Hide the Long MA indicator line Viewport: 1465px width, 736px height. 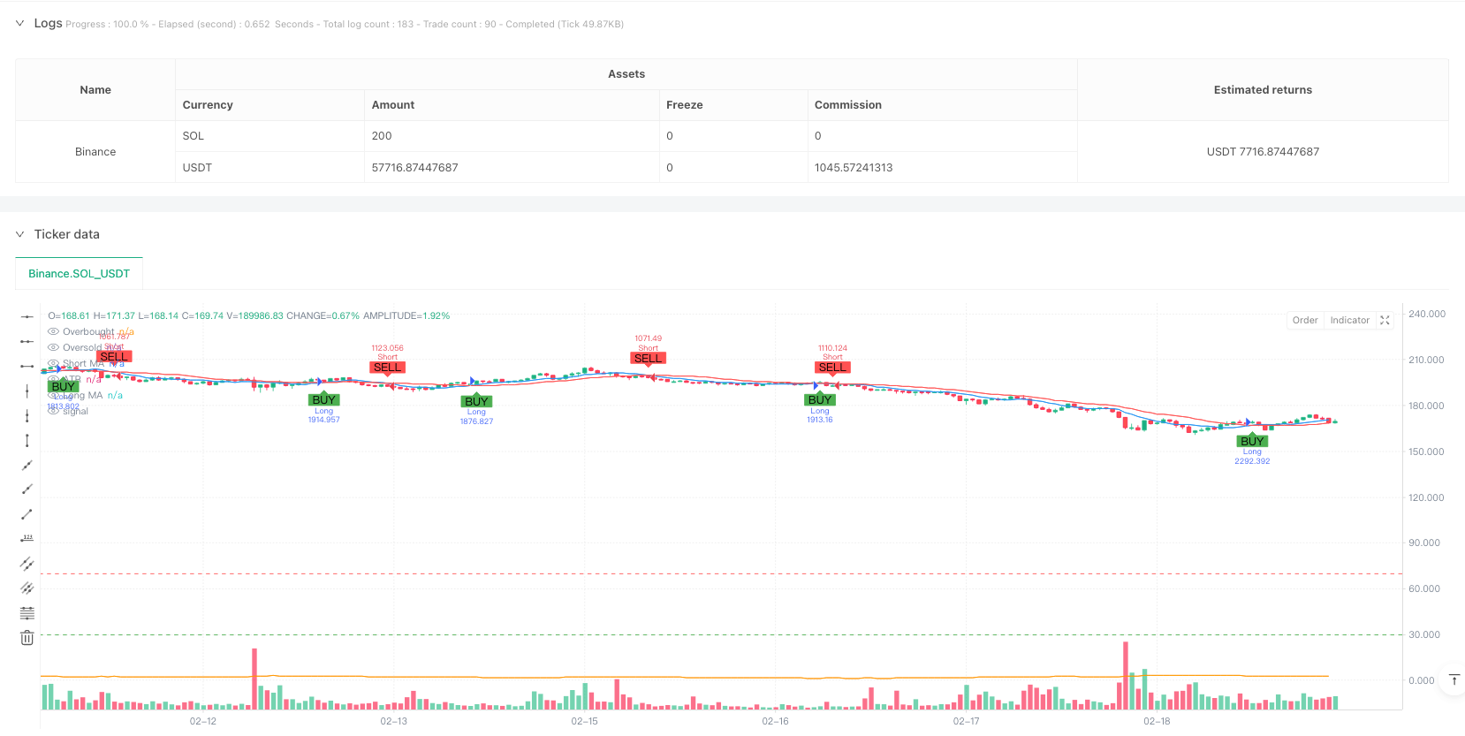click(53, 396)
